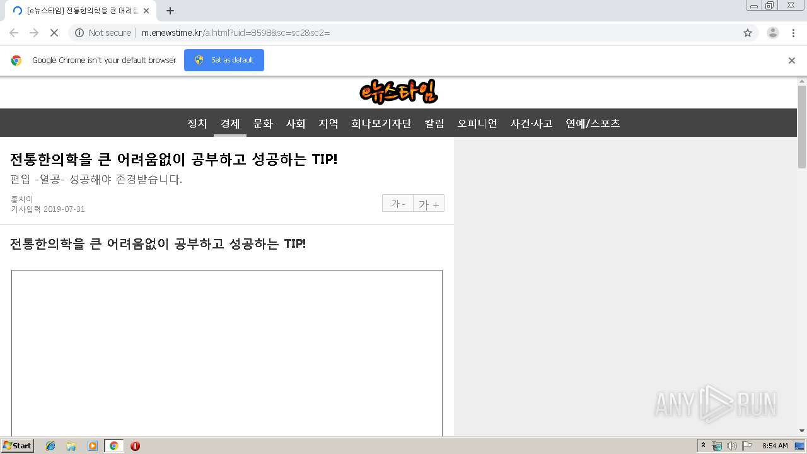Open the Chrome three-dot menu
The width and height of the screenshot is (807, 454).
click(x=793, y=33)
